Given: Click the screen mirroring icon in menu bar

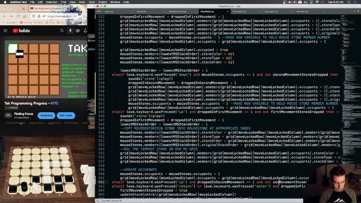Looking at the screenshot, I should pyautogui.click(x=311, y=2).
